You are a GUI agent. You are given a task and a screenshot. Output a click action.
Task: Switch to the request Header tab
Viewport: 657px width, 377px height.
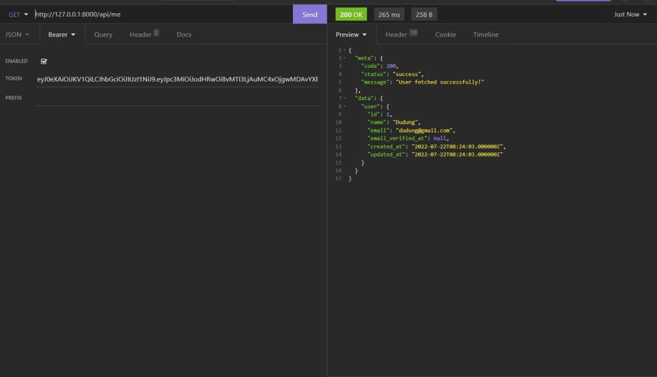tap(144, 34)
